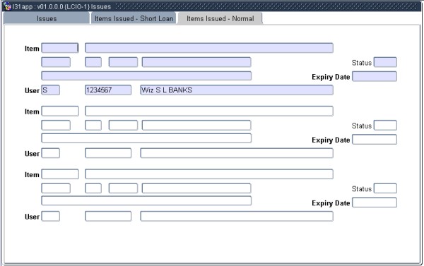Click the Status field of the first record
This screenshot has width=424, height=266.
385,62
